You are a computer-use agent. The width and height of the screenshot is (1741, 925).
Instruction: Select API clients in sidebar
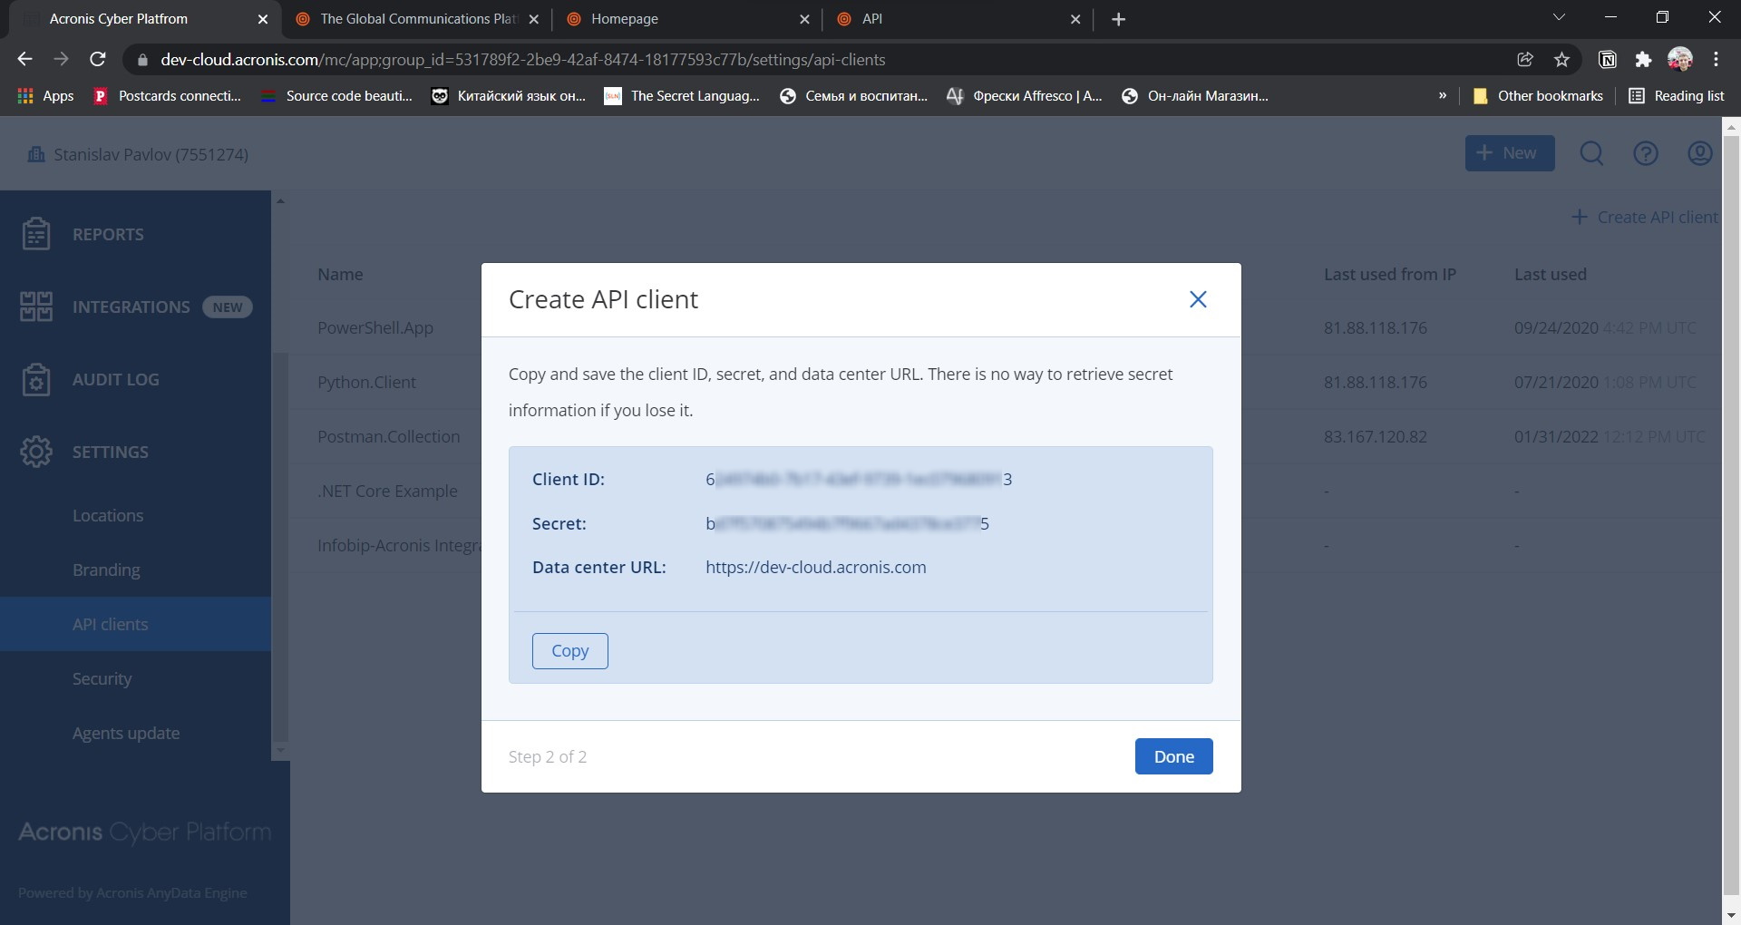136,624
